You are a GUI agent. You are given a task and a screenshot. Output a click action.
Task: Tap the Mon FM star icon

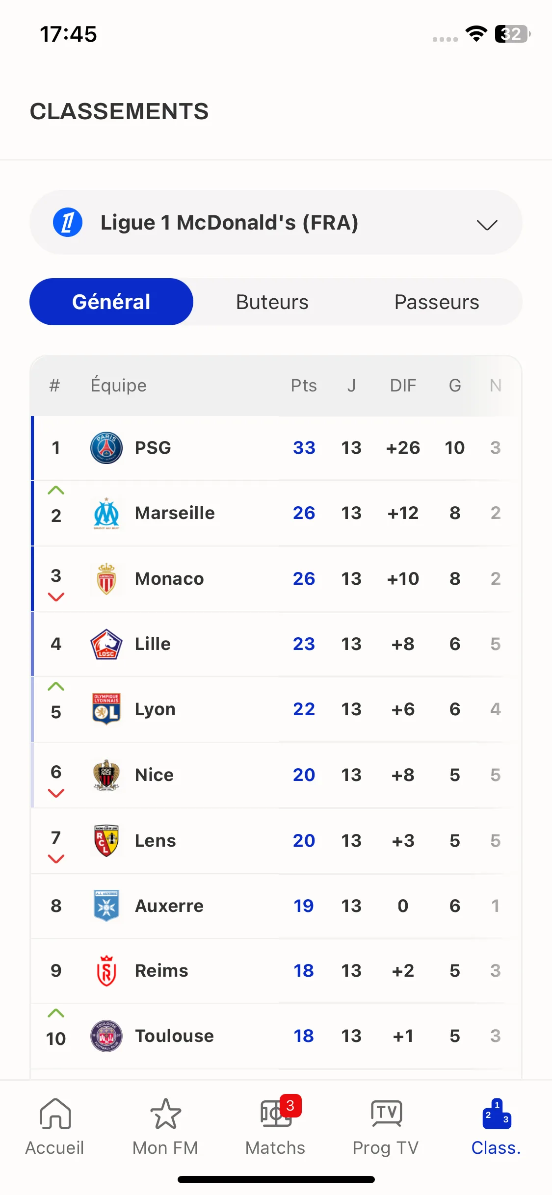tap(165, 1114)
